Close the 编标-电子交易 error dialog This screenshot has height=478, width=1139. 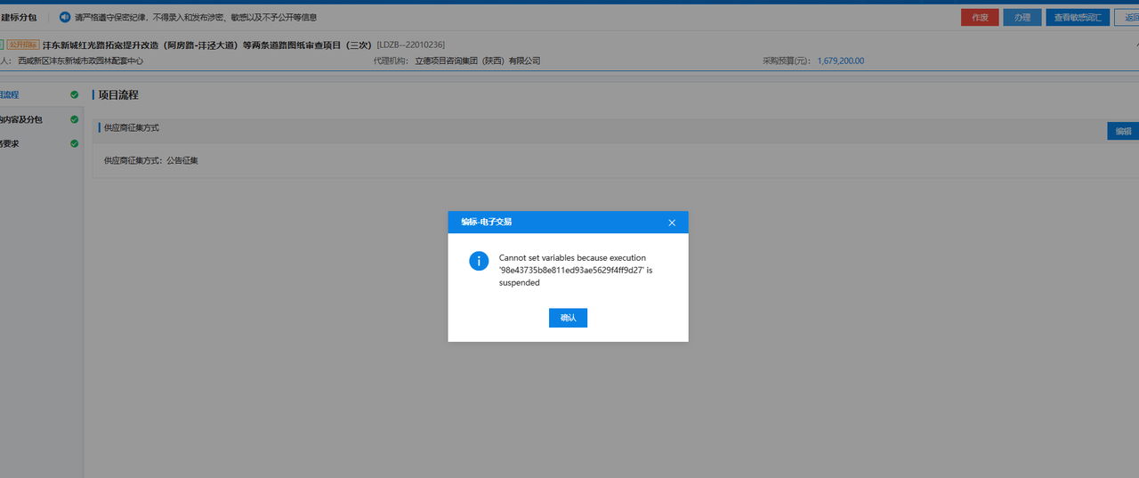pos(672,223)
